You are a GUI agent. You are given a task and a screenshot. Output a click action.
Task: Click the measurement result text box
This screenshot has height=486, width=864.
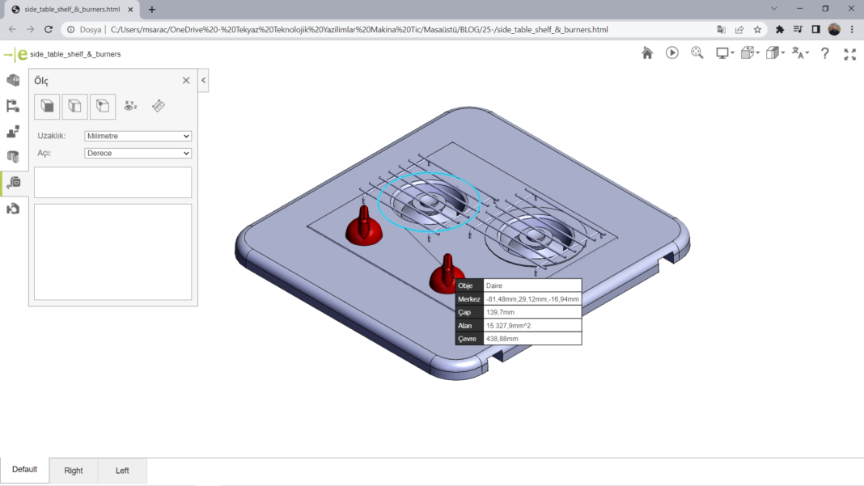pyautogui.click(x=113, y=183)
